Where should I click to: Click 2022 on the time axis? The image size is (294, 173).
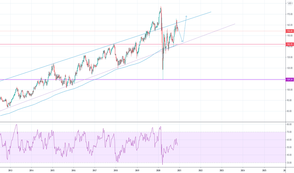[x=201, y=170]
